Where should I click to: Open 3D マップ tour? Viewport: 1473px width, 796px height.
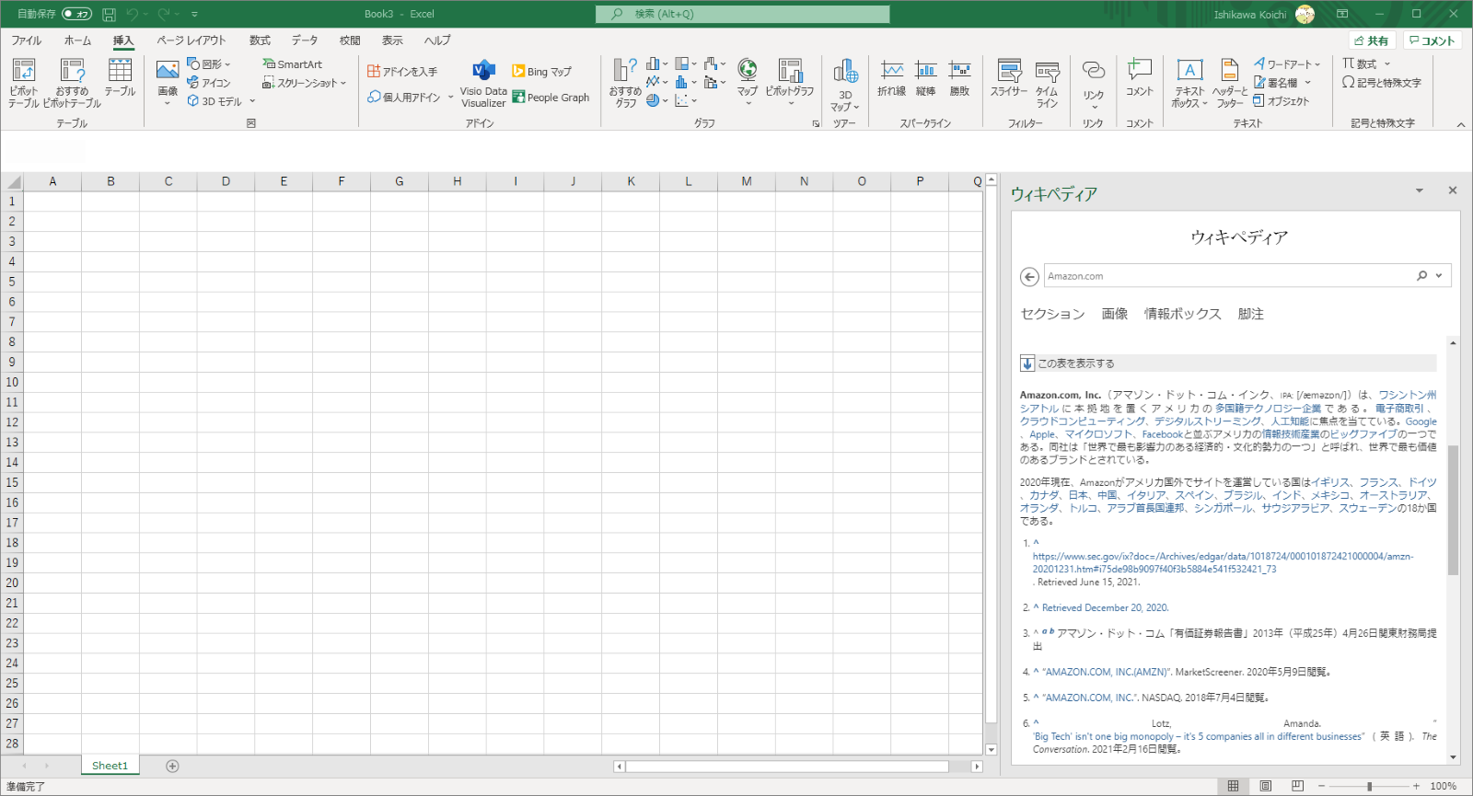(x=845, y=85)
